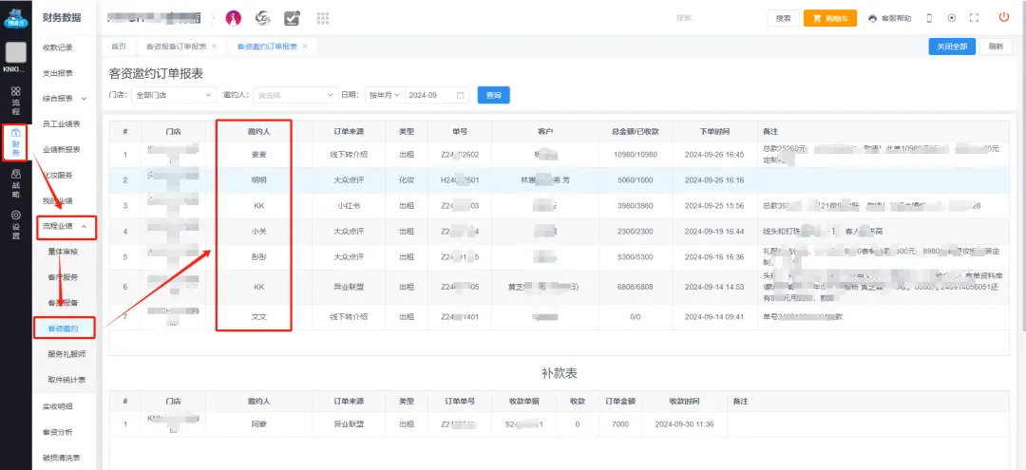Open the 按年月 date type dropdown
Image resolution: width=1026 pixels, height=470 pixels.
point(383,95)
